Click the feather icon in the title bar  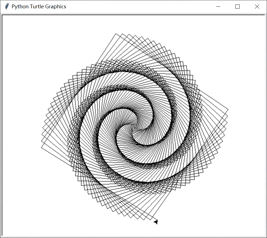pos(7,6)
